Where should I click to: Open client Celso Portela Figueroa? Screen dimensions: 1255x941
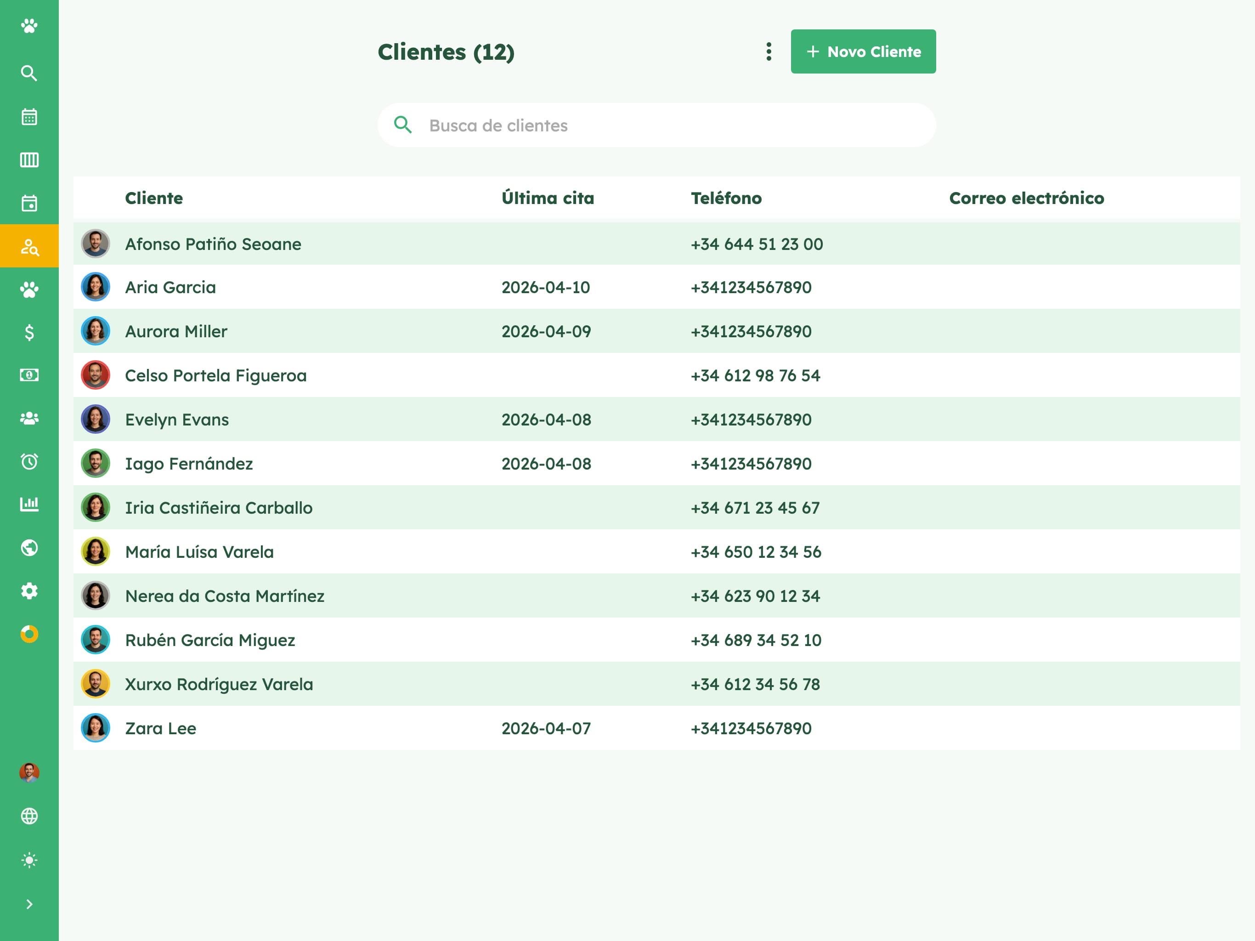(x=215, y=376)
